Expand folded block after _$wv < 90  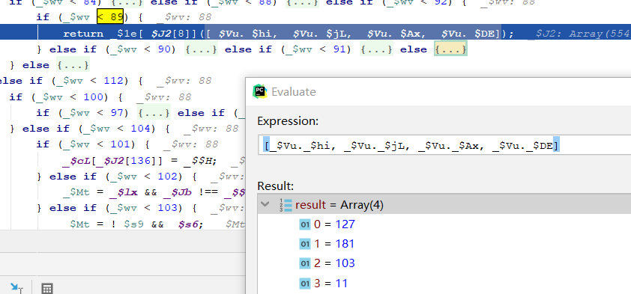point(201,49)
